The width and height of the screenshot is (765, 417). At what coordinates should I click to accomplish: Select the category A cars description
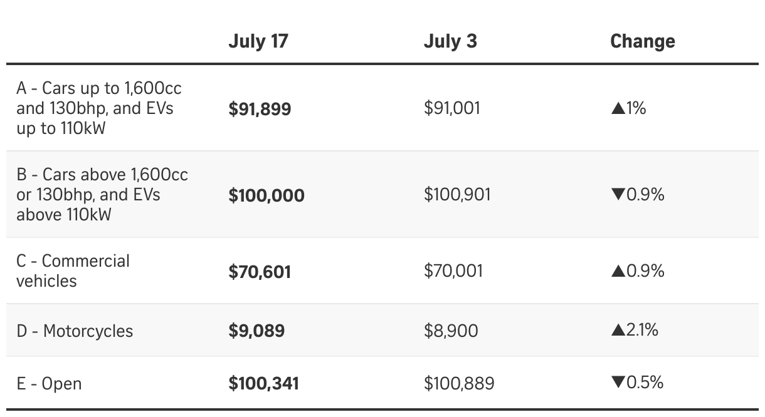[99, 108]
